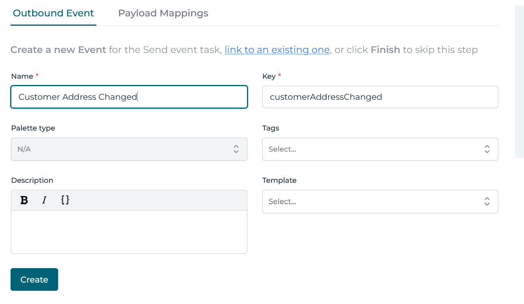Toggle italic in the Description editor
The height and width of the screenshot is (304, 524).
click(x=44, y=200)
